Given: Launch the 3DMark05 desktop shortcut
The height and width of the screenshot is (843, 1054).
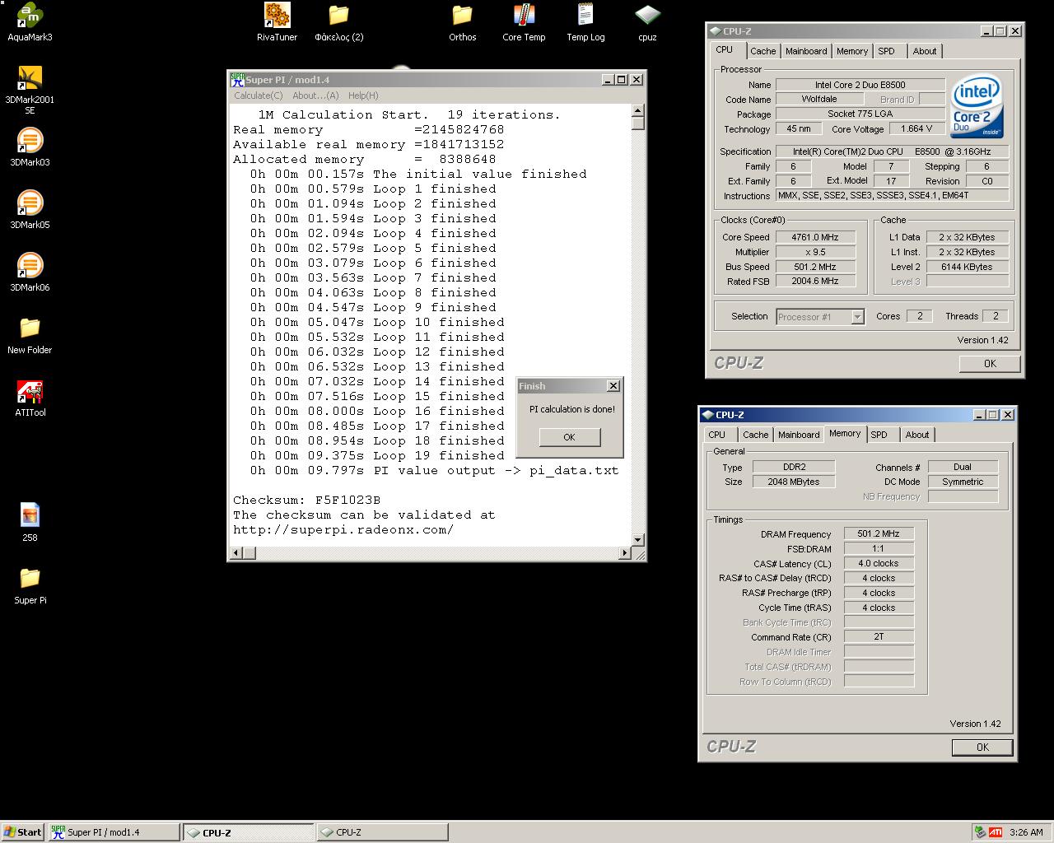Looking at the screenshot, I should click(30, 210).
